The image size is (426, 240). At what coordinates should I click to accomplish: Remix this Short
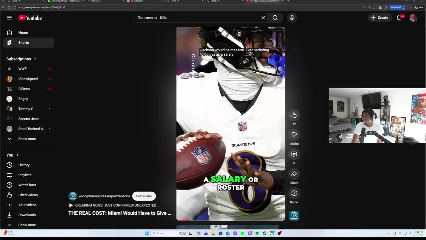[294, 193]
